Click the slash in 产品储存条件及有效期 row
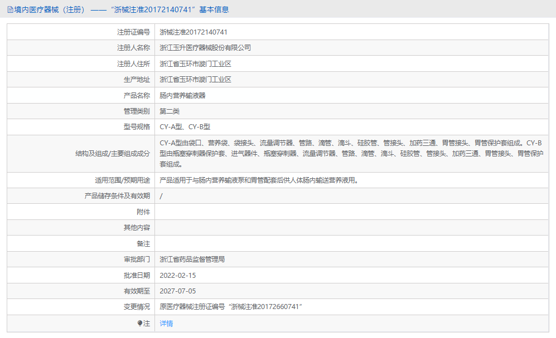This screenshot has width=556, height=338. (x=160, y=195)
